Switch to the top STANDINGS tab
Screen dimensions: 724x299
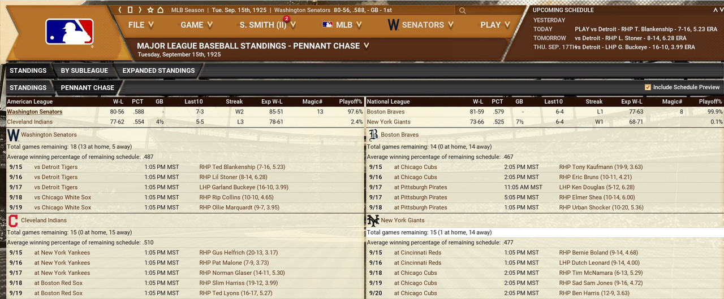point(28,71)
